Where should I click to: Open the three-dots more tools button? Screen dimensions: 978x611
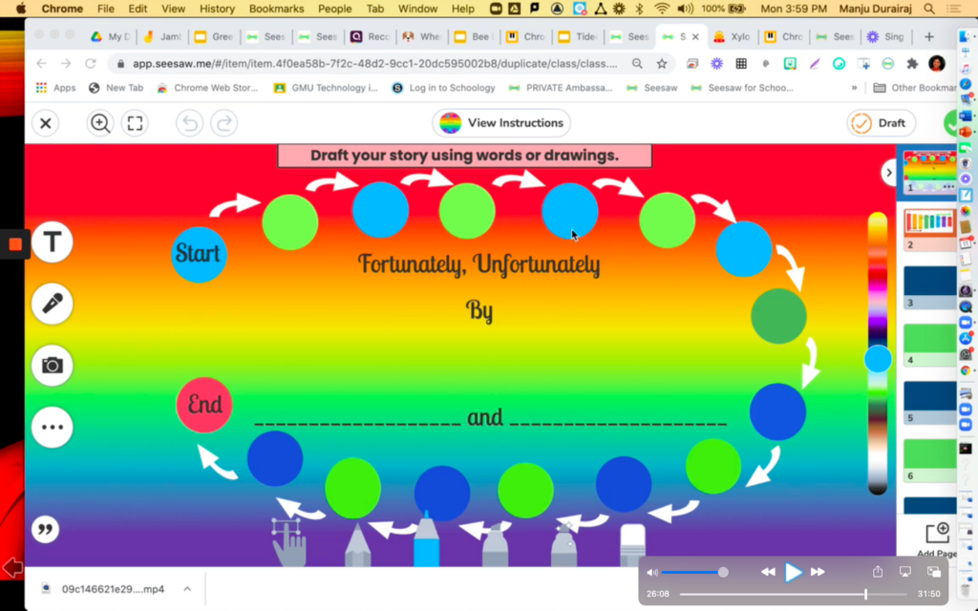click(52, 427)
